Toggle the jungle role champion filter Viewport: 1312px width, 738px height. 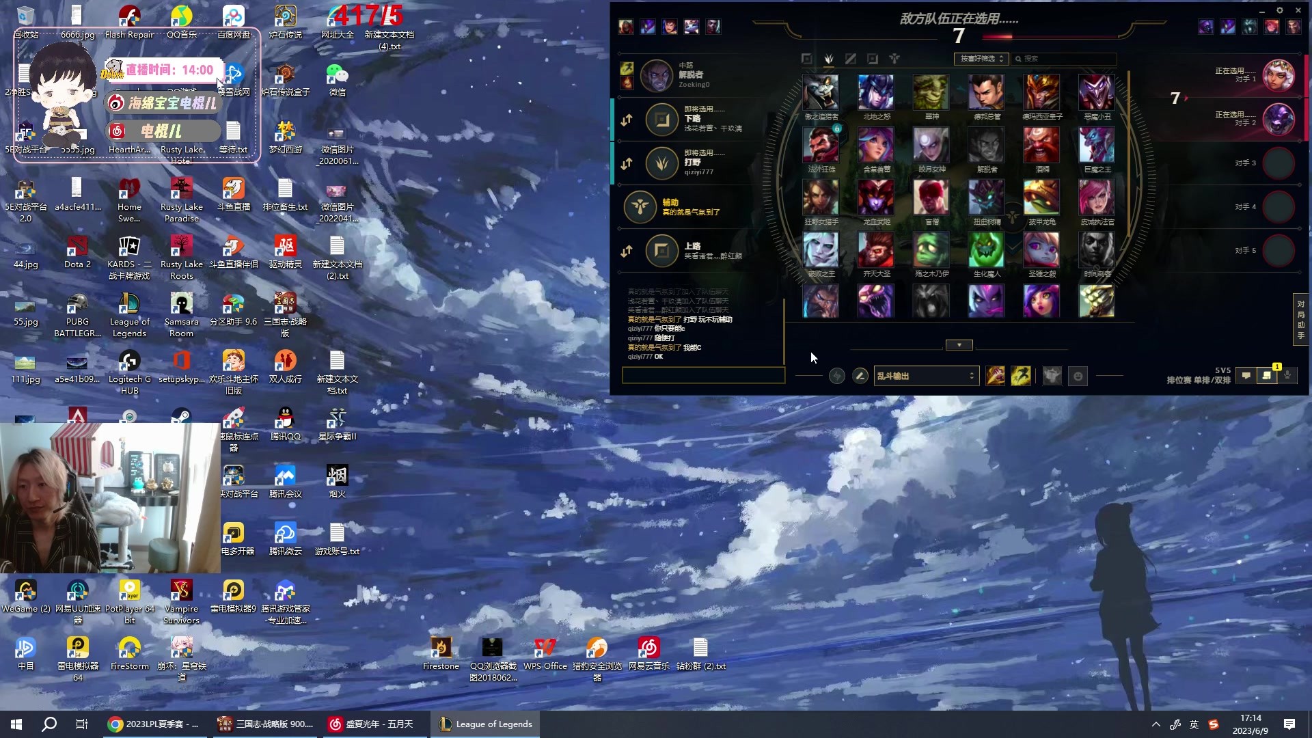(829, 59)
